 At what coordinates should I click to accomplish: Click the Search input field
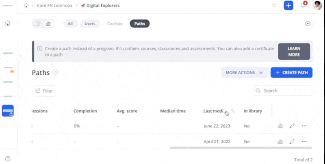click(283, 91)
